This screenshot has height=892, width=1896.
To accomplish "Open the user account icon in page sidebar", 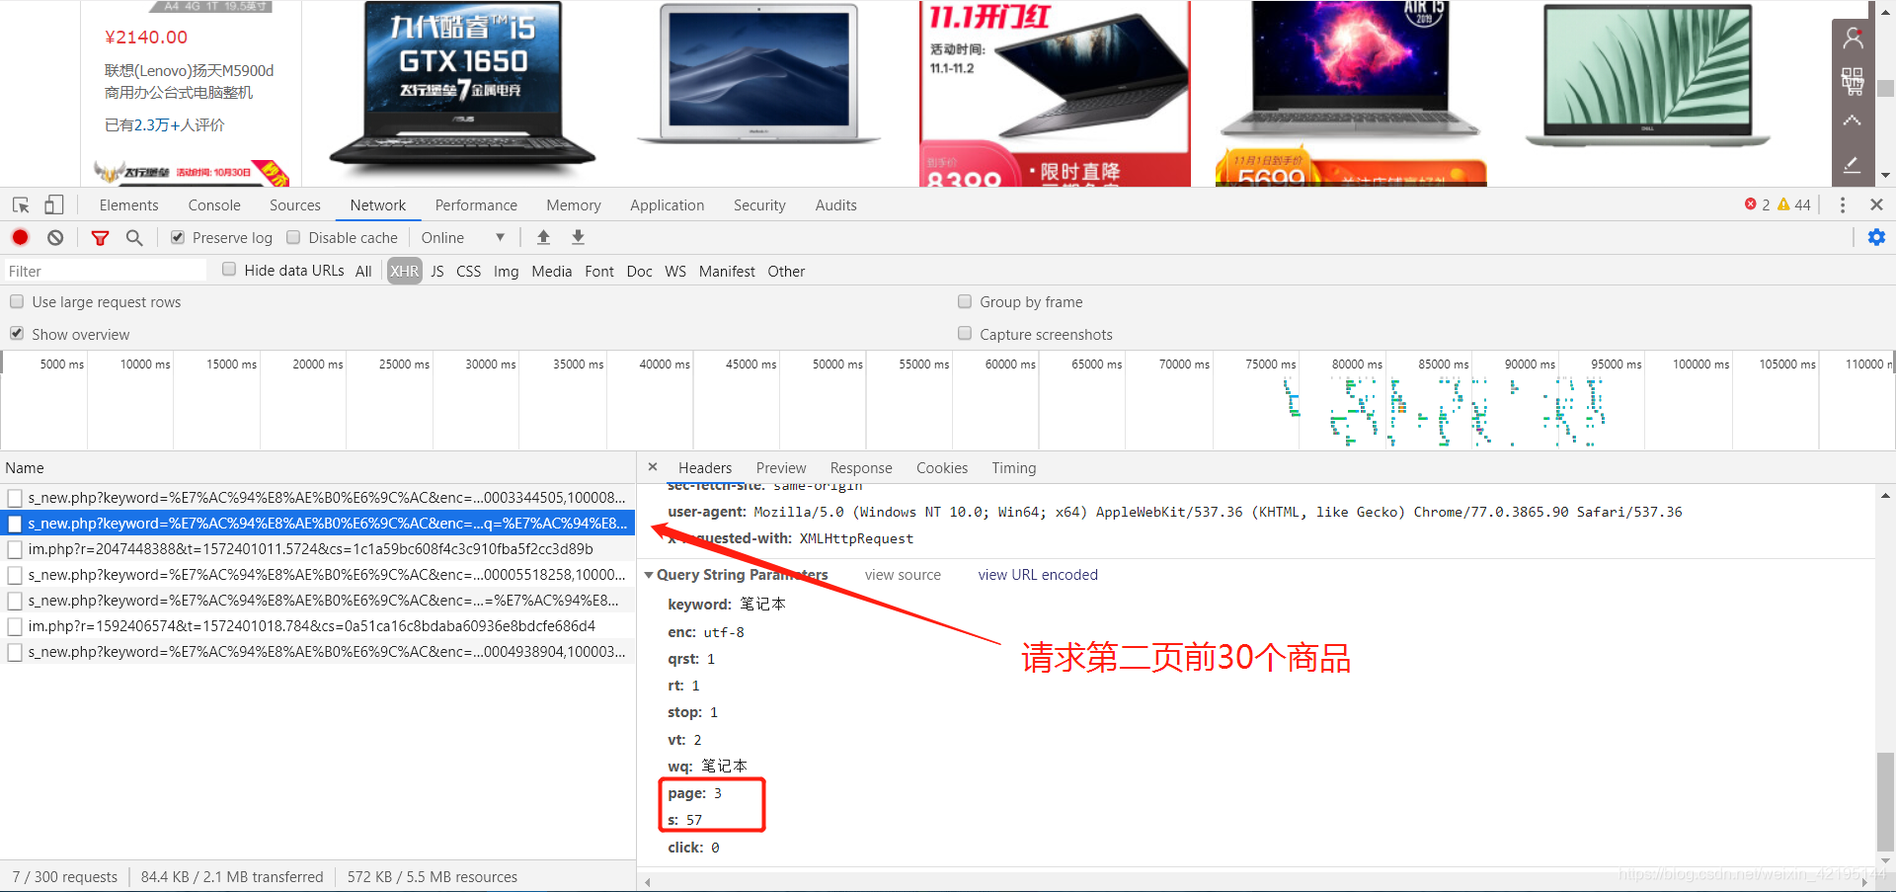I will 1853,39.
